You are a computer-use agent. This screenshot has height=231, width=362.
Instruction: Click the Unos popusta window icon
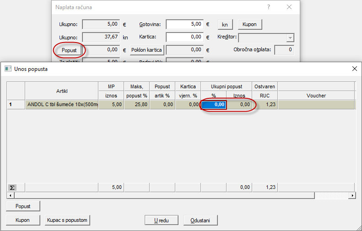click(7, 69)
